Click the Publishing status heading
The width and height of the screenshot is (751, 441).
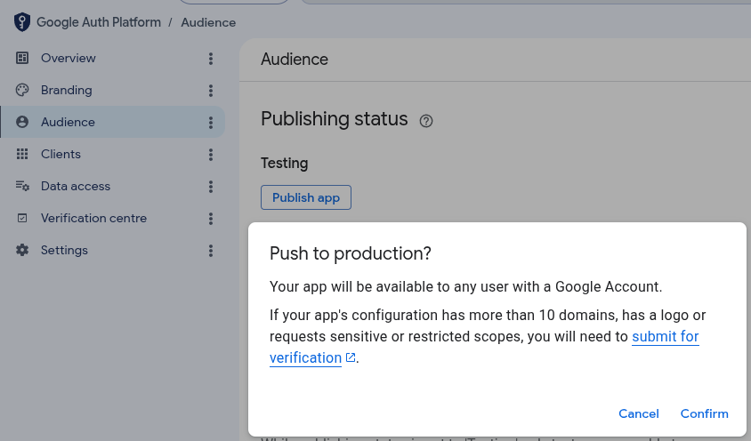(335, 119)
